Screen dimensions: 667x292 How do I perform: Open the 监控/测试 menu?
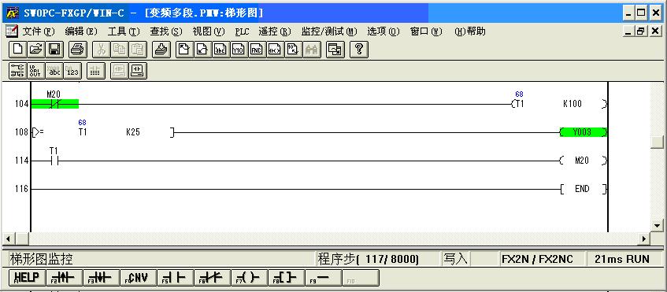pos(329,31)
